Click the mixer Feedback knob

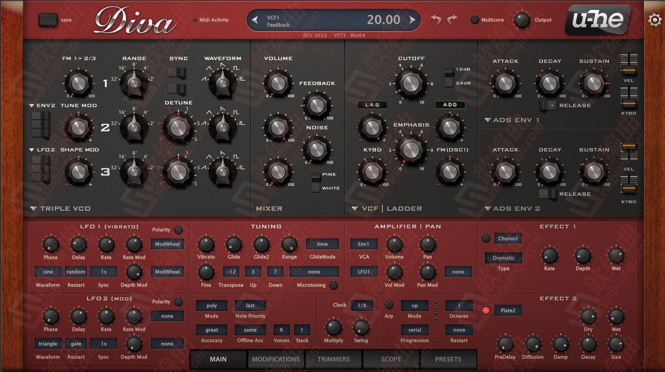(316, 105)
